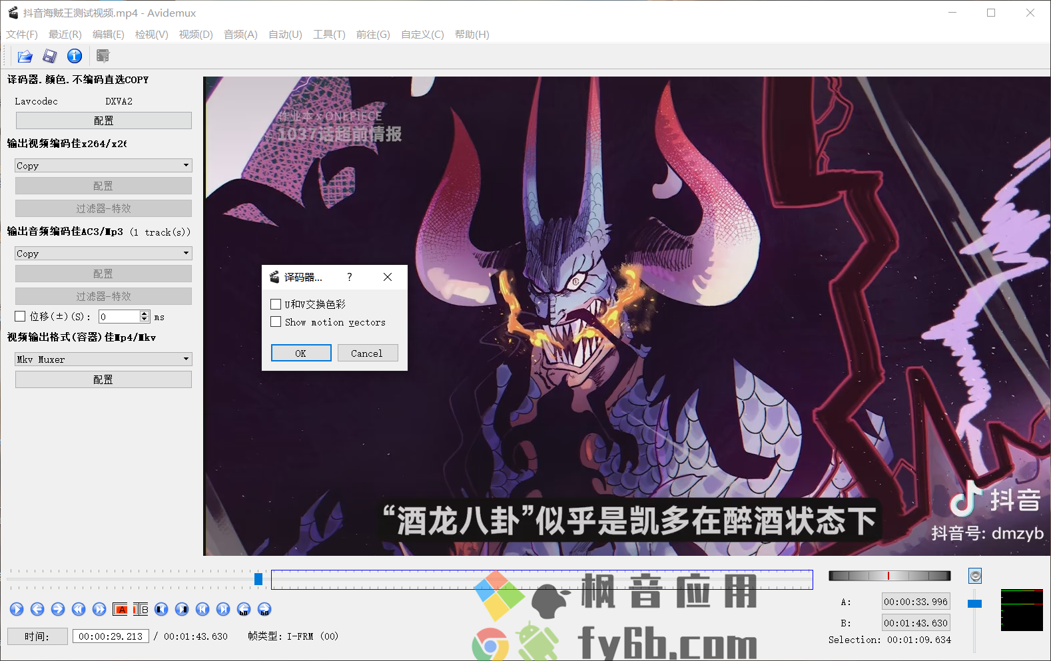Play the video with the play button
Image resolution: width=1051 pixels, height=661 pixels.
pos(17,609)
